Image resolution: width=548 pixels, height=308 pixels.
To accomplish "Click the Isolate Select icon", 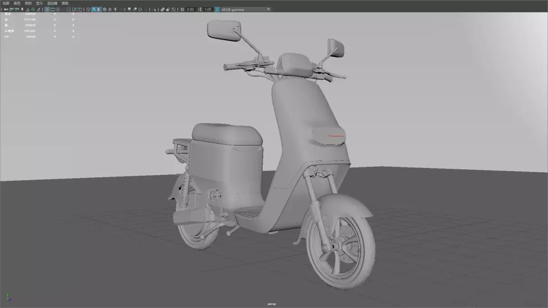I will (x=154, y=9).
